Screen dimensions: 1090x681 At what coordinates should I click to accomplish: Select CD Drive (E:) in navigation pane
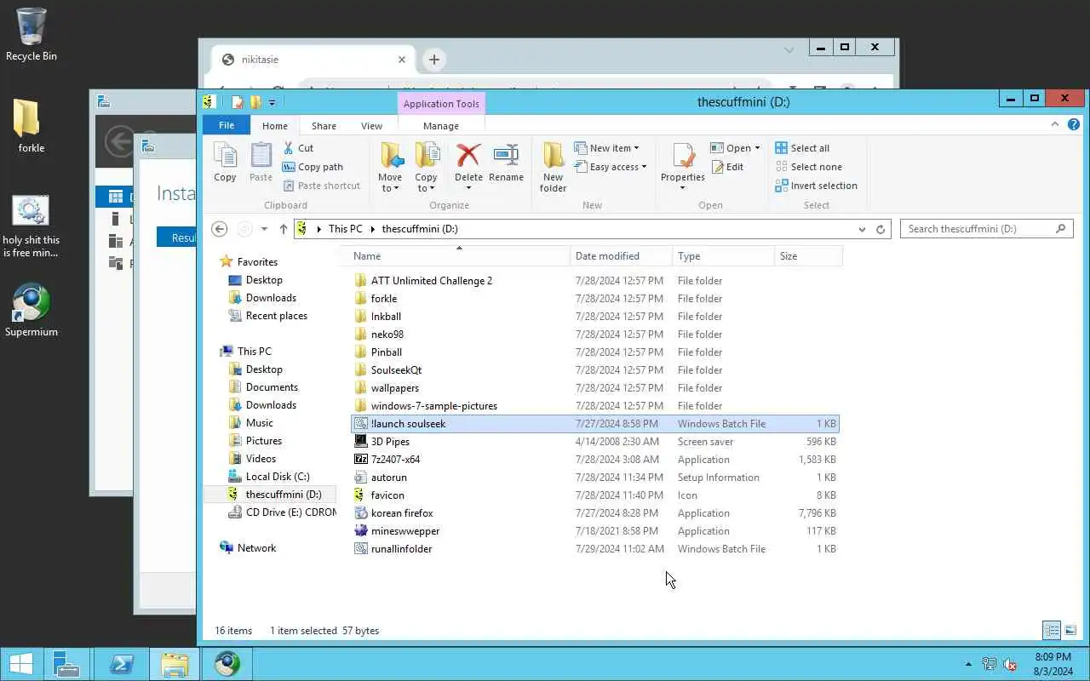(x=283, y=512)
